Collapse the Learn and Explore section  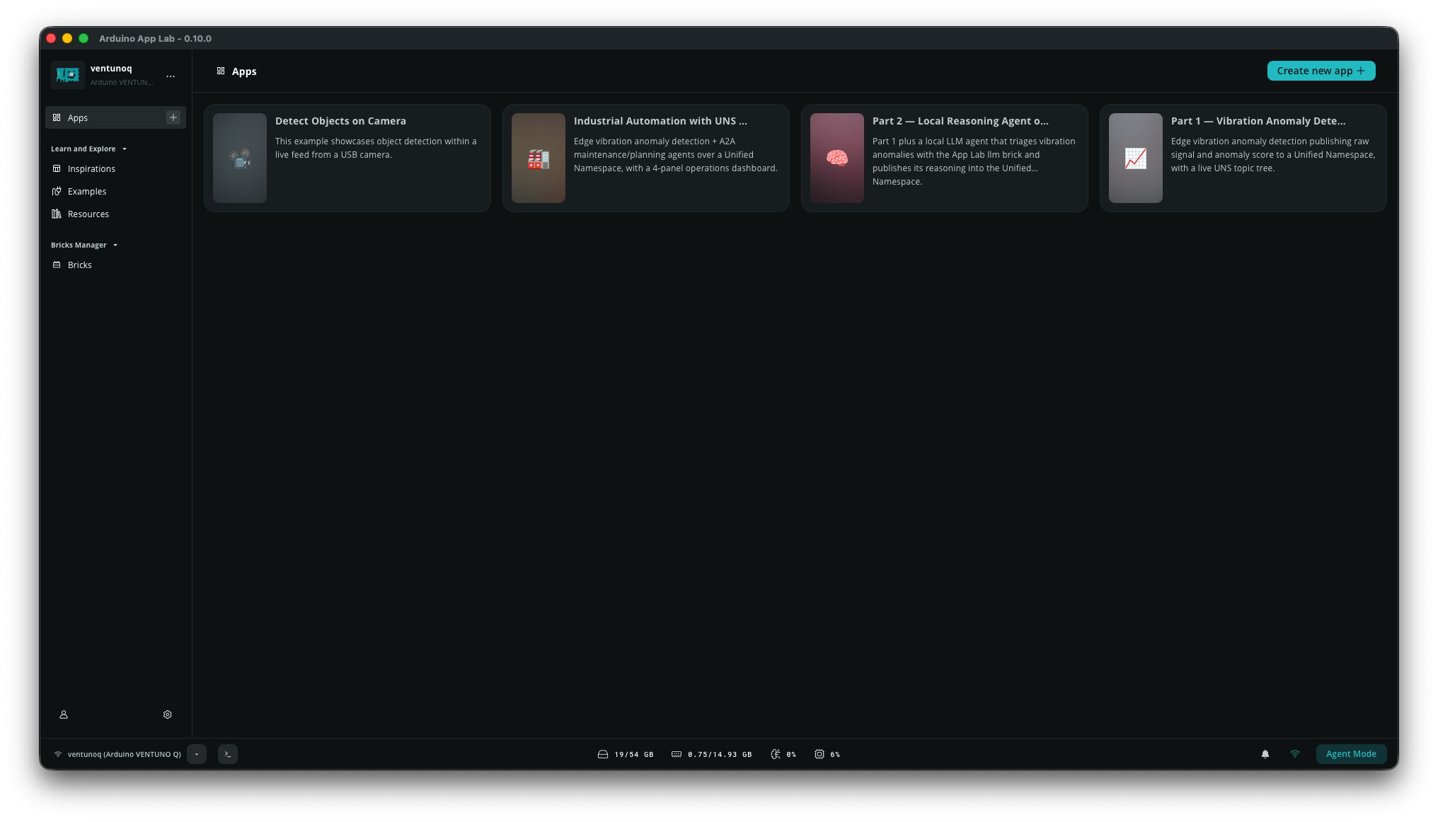[x=89, y=149]
